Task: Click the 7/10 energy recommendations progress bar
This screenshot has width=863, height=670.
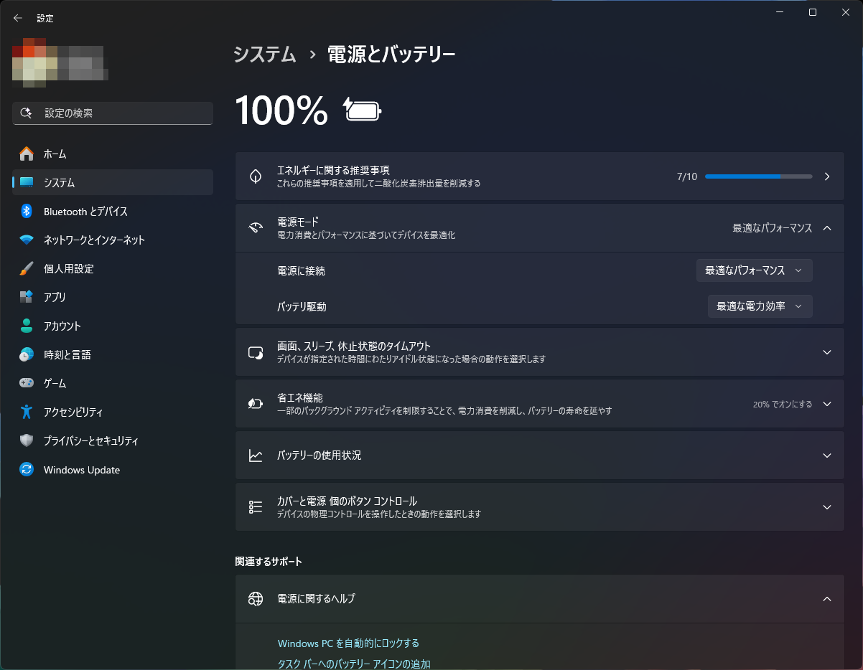Action: (x=758, y=176)
